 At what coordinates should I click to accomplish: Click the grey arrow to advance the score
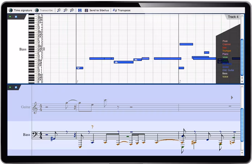232,98
